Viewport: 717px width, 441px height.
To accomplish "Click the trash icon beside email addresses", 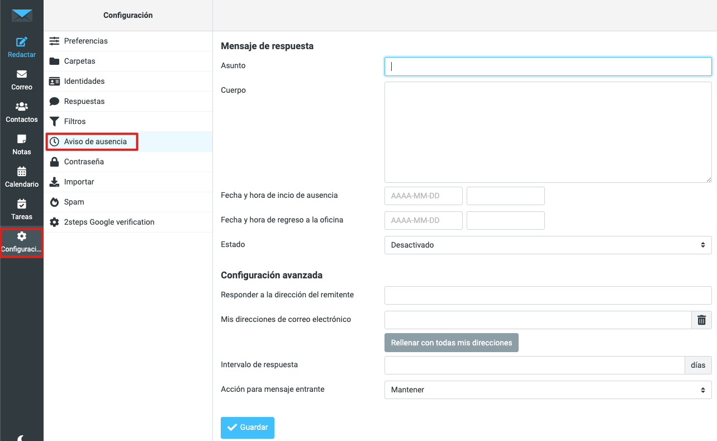I will [x=701, y=320].
